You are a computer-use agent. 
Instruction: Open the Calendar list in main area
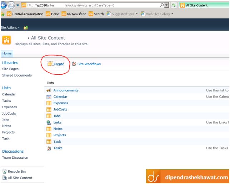pos(60,97)
